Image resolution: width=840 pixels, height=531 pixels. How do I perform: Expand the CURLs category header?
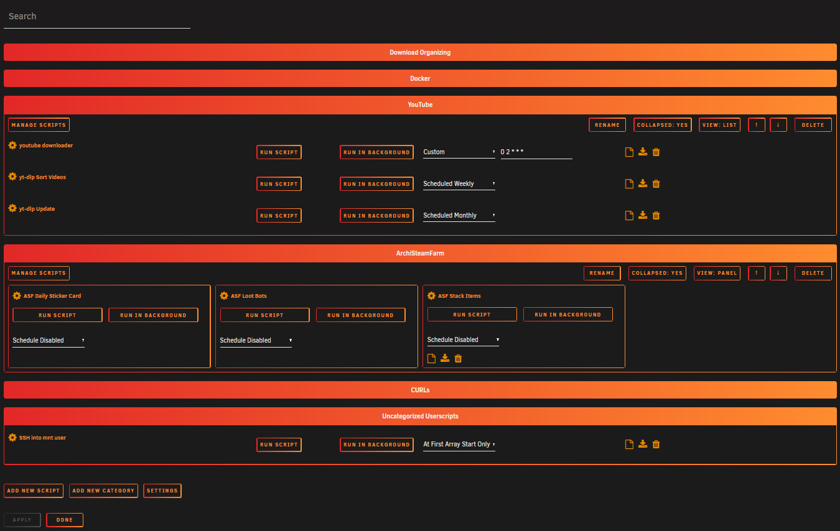tap(420, 390)
